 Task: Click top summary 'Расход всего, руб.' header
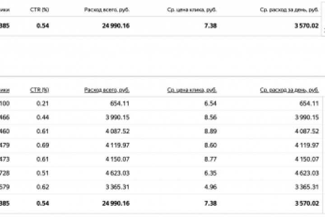[107, 9]
